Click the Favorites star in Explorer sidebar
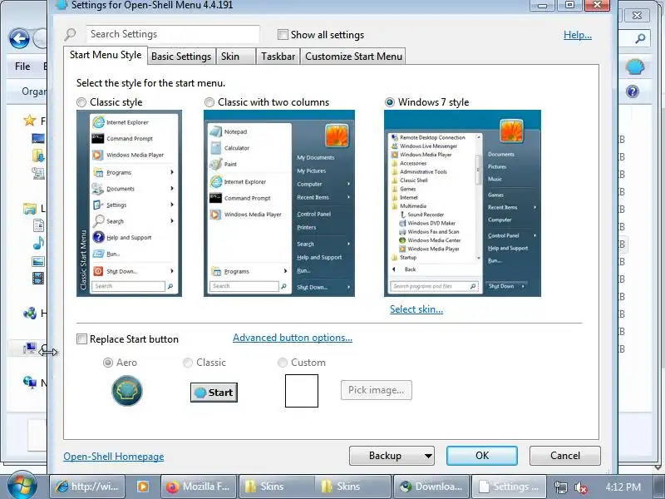This screenshot has height=499, width=665. (x=30, y=121)
